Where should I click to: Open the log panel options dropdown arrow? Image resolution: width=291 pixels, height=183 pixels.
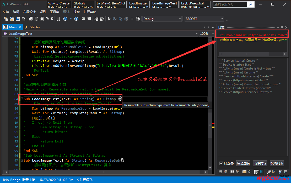(x=278, y=27)
